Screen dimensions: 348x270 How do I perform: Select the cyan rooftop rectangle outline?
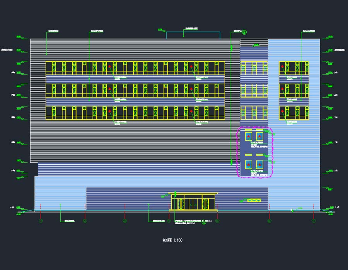pyautogui.click(x=193, y=35)
